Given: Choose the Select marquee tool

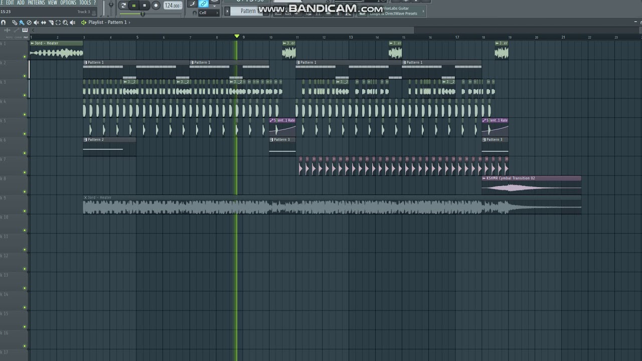Looking at the screenshot, I should (58, 23).
